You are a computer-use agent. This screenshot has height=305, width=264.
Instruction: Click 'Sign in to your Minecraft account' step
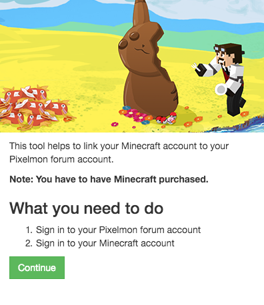coord(105,243)
